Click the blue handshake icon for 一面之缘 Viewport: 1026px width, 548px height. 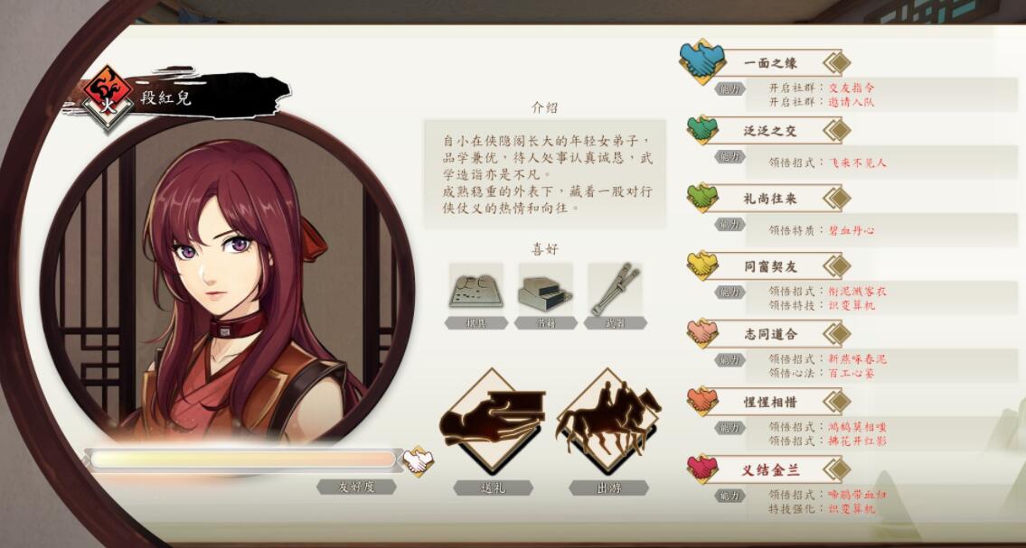point(701,61)
